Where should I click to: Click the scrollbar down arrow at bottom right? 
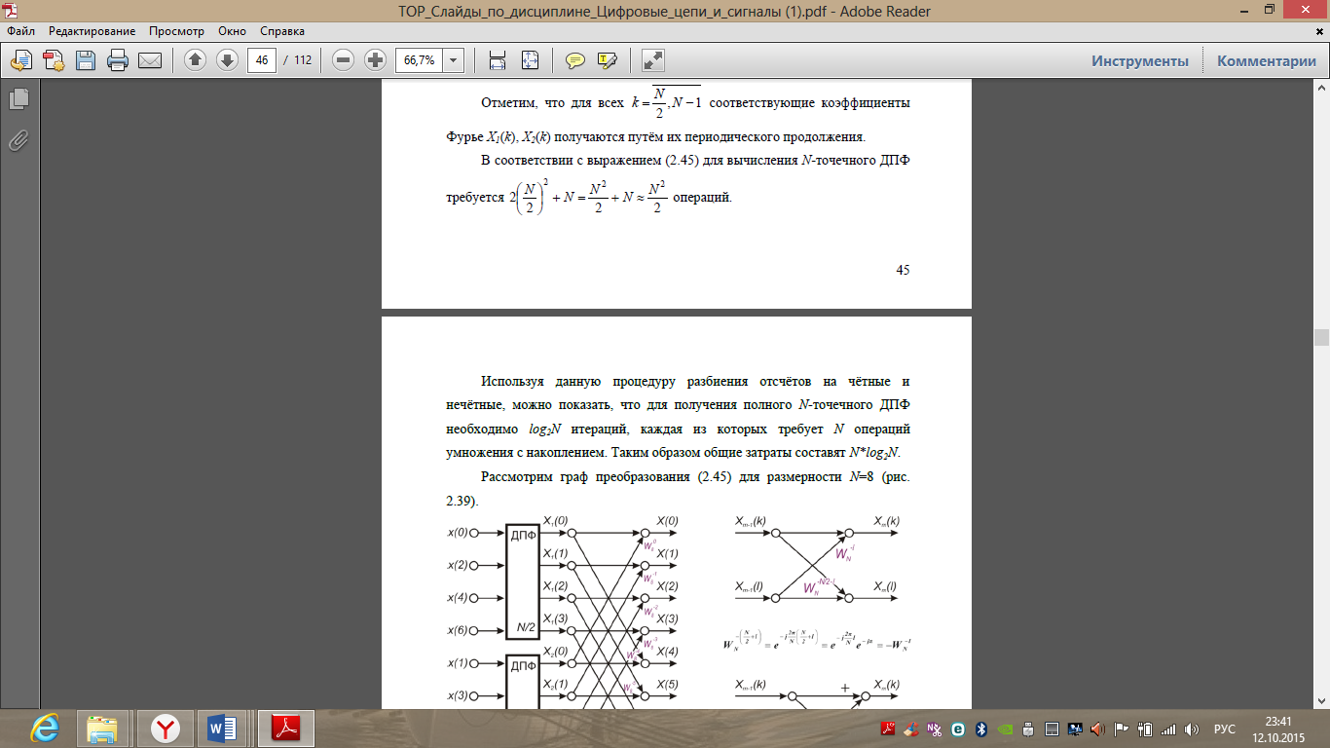(1321, 701)
